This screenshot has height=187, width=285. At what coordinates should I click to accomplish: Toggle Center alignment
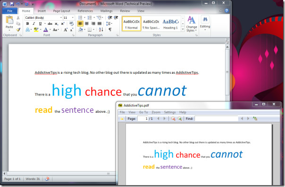click(87, 23)
